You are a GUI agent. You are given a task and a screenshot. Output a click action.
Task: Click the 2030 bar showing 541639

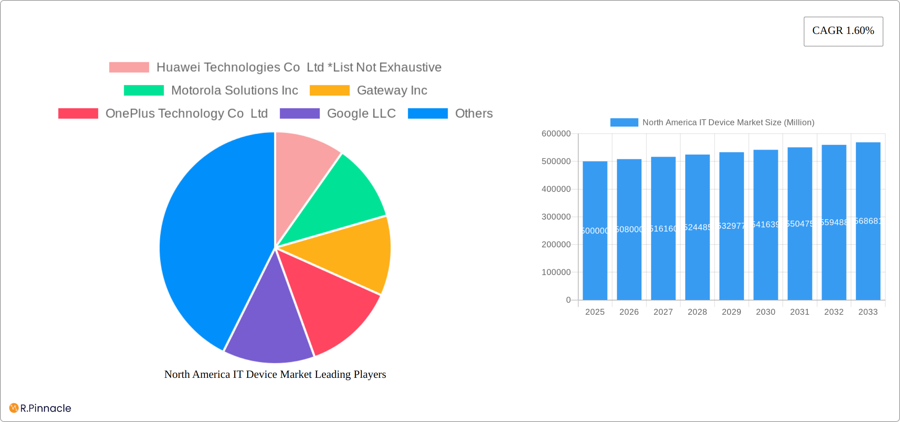(766, 225)
